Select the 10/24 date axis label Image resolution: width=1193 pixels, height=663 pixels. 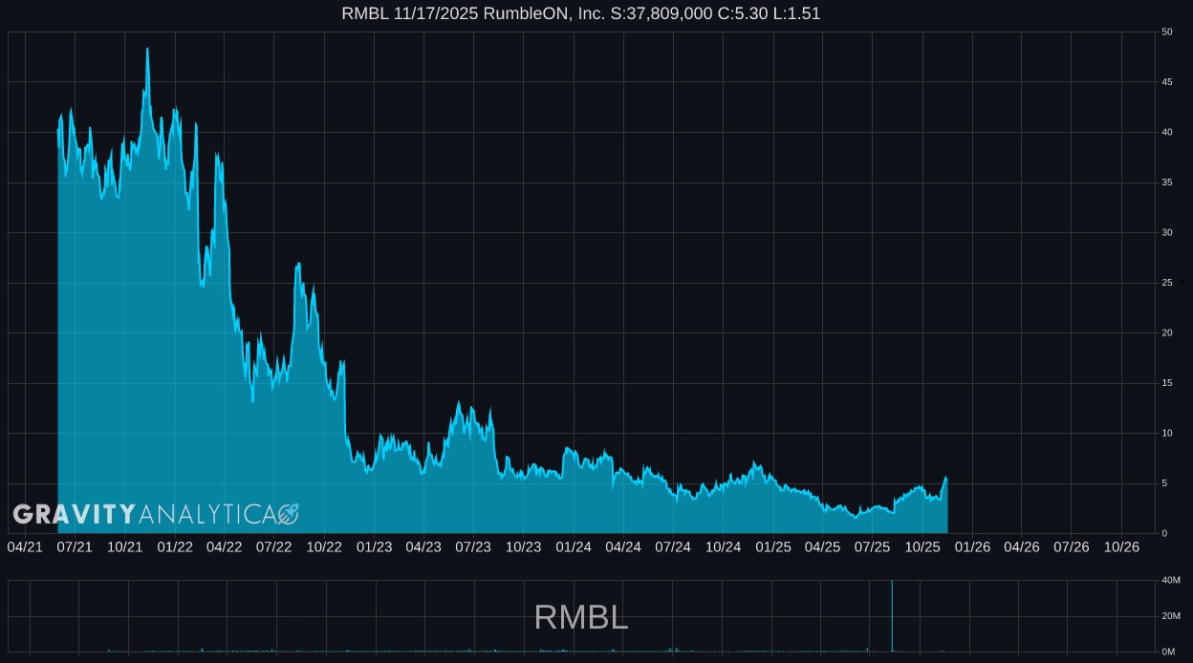click(x=723, y=546)
